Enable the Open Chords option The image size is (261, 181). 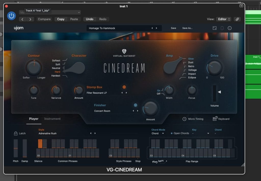pos(172,133)
